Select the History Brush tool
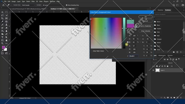The height and width of the screenshot is (104, 185). pos(2,28)
